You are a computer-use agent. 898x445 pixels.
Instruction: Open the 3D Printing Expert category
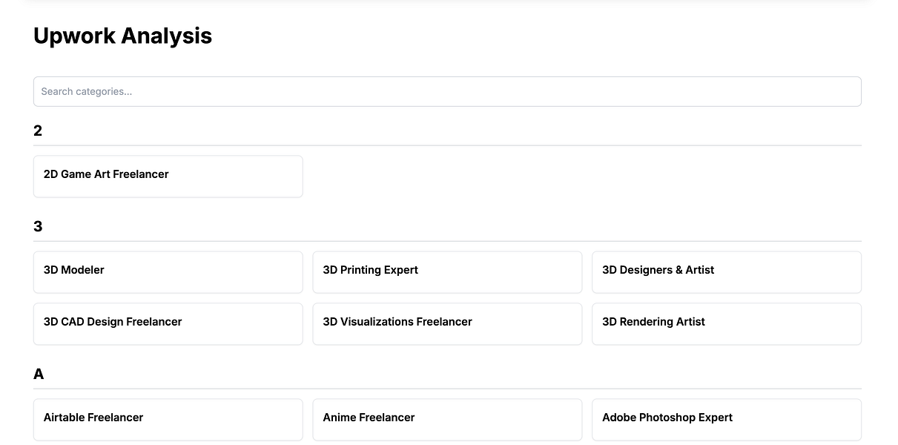447,271
